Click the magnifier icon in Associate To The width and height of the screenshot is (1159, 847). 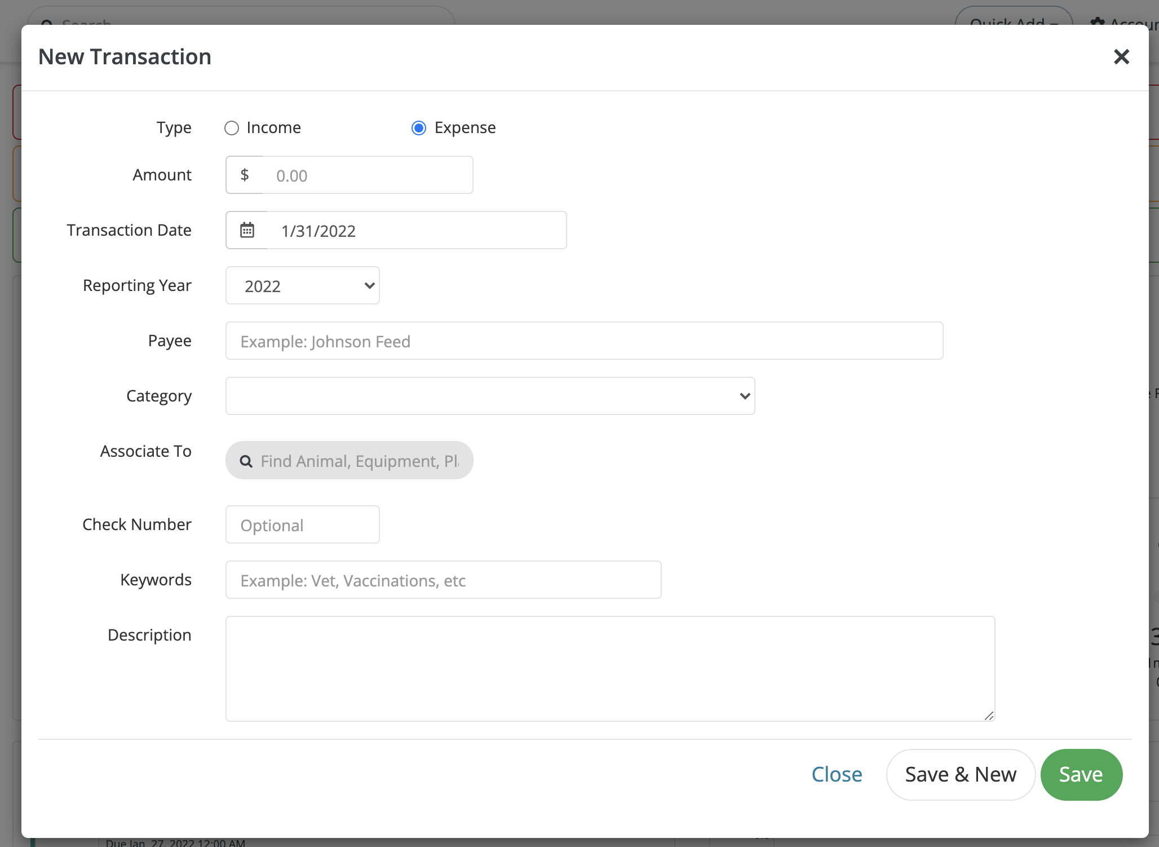tap(246, 461)
